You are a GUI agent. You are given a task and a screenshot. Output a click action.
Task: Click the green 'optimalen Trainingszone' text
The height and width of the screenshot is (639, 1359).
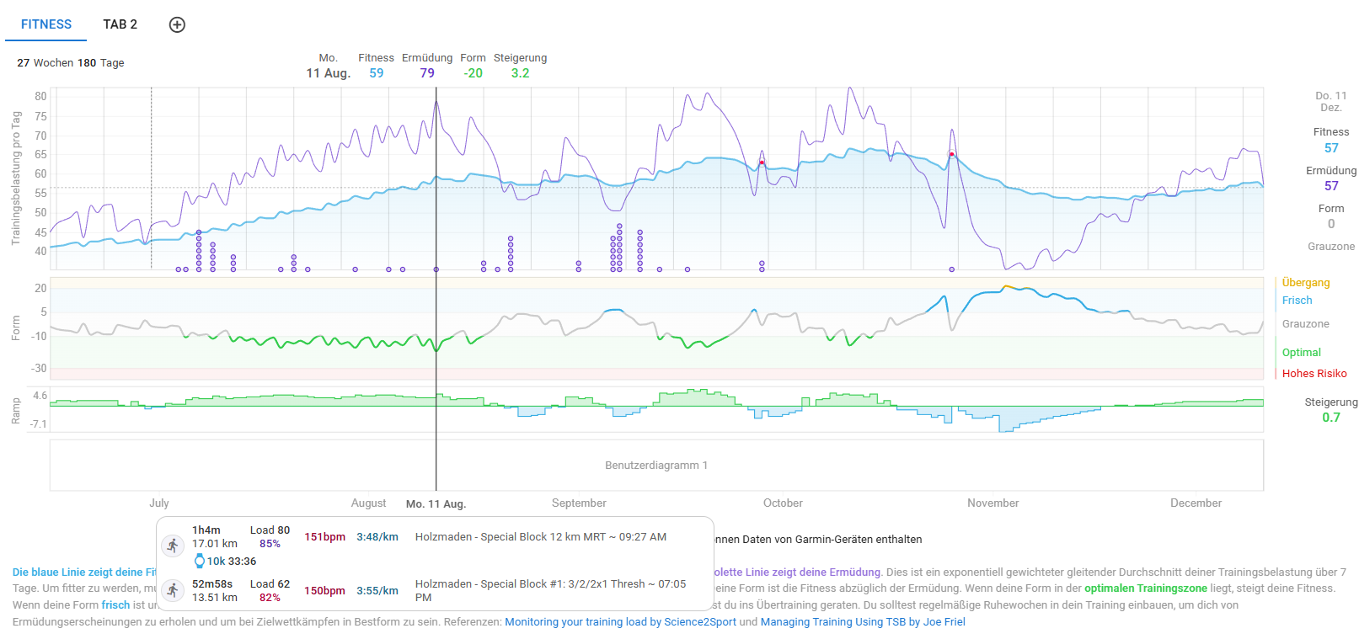click(1145, 588)
